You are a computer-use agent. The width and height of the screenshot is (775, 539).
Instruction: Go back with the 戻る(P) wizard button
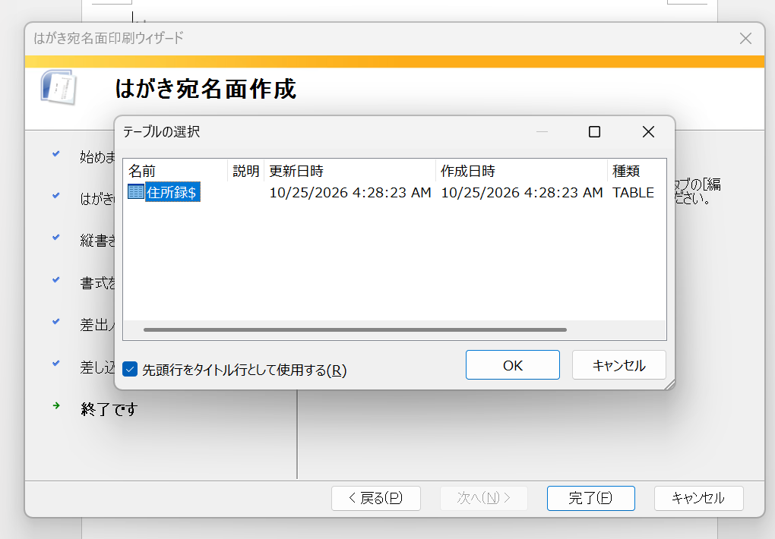[x=375, y=498]
